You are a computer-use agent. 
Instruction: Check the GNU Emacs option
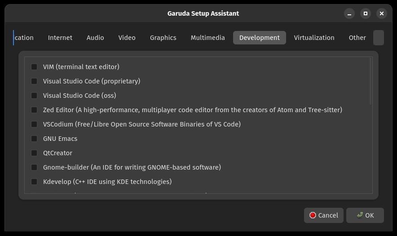[34, 139]
